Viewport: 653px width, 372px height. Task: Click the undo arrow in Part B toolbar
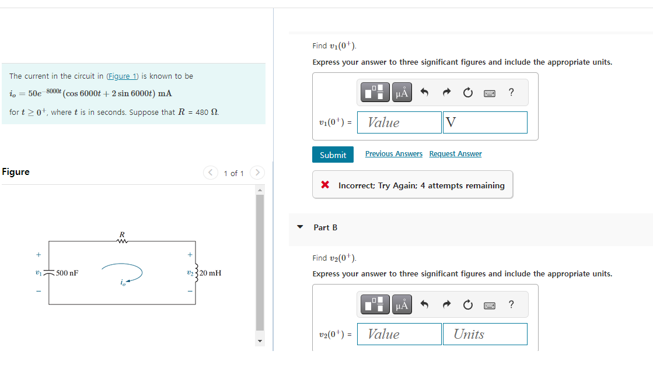point(425,304)
